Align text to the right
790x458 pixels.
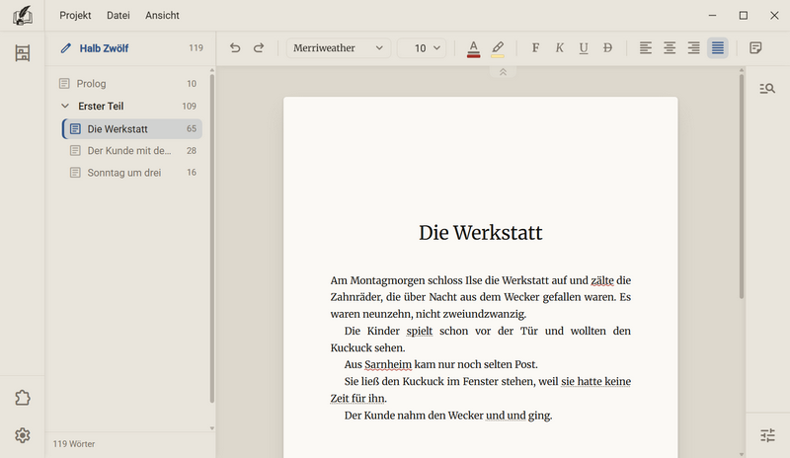pyautogui.click(x=694, y=47)
